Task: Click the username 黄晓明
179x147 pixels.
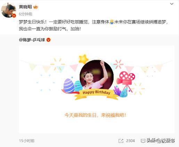Action: [x=25, y=7]
